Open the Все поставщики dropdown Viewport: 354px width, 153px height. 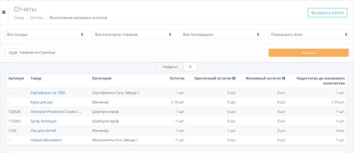coord(221,35)
